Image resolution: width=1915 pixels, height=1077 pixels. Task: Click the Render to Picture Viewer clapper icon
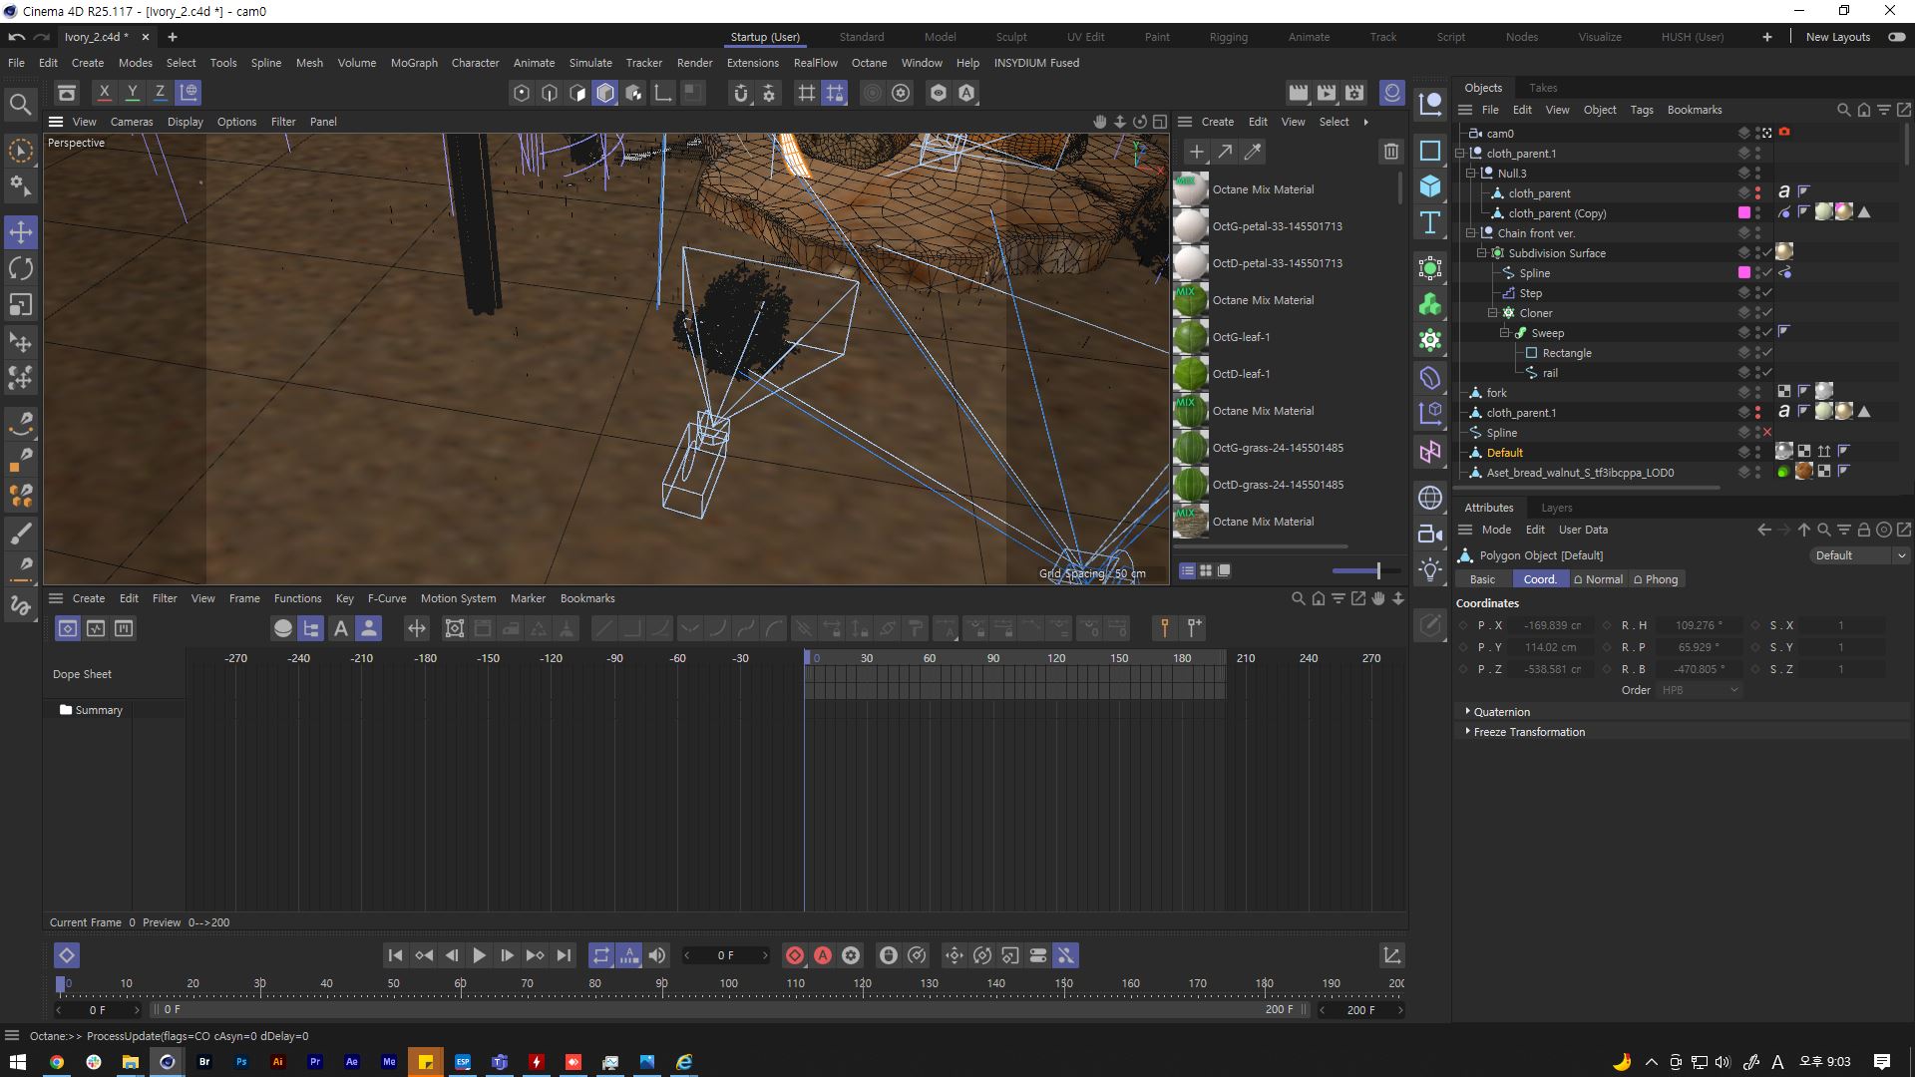(1327, 93)
